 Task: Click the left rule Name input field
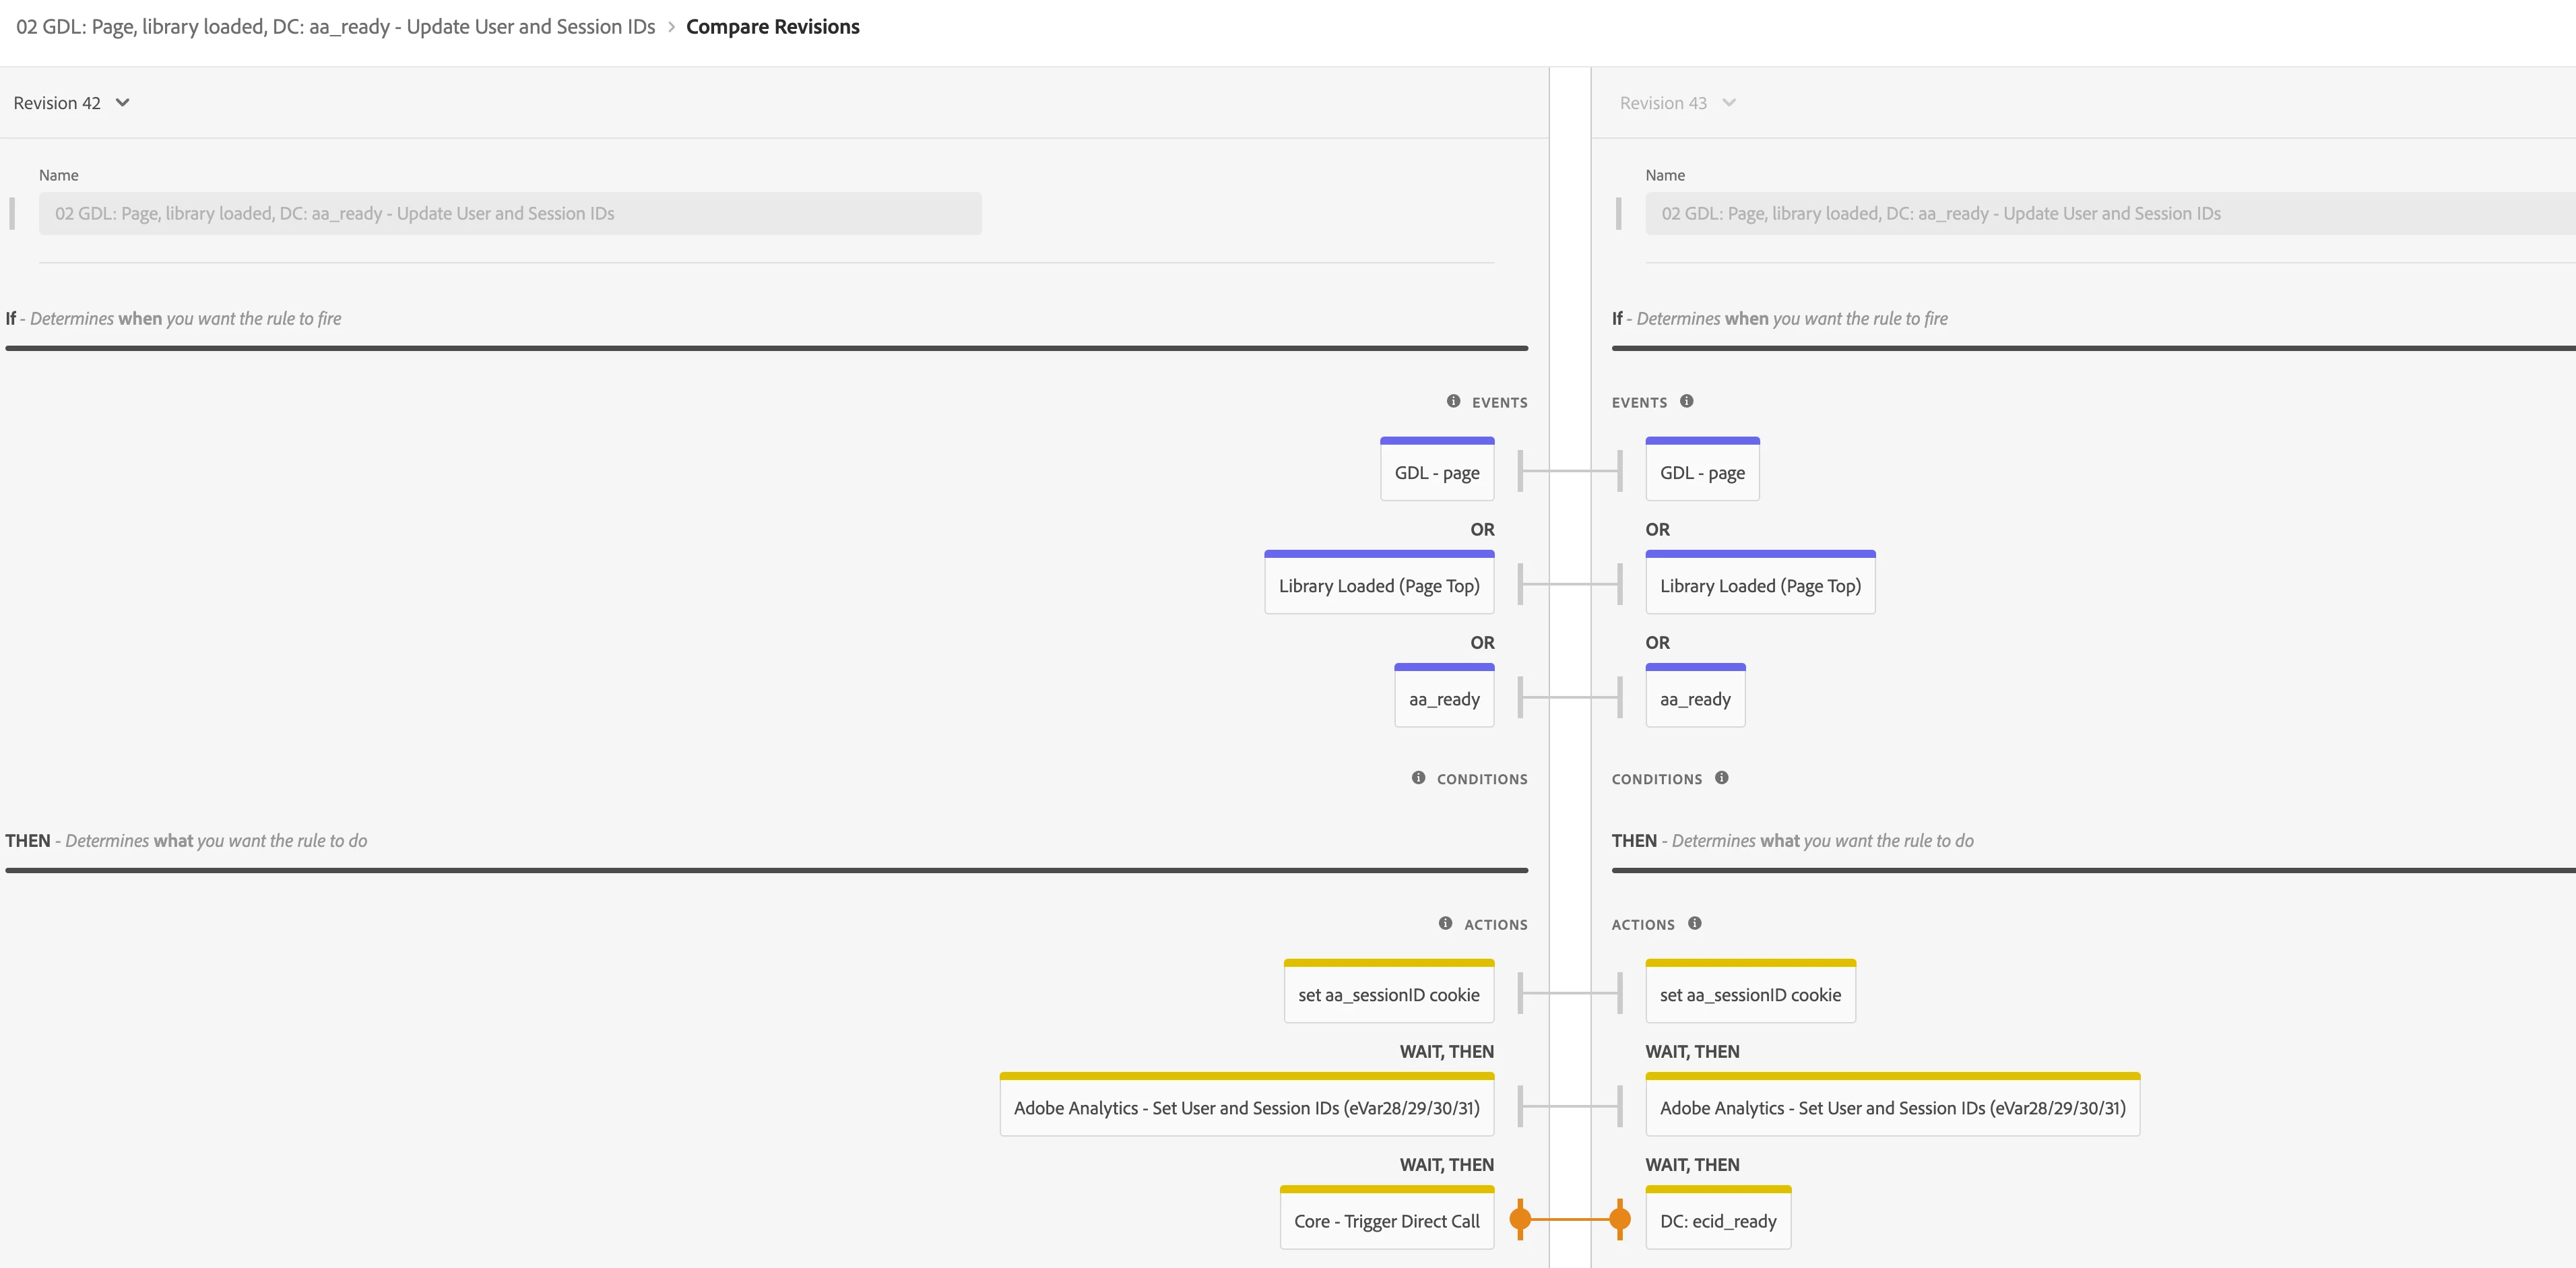tap(510, 213)
